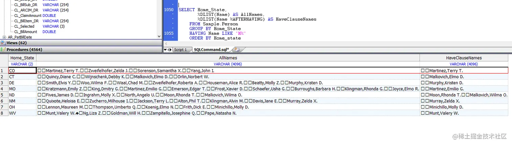Click line number 1055 in the editor gutter
This screenshot has width=512, height=145.
point(169,33)
